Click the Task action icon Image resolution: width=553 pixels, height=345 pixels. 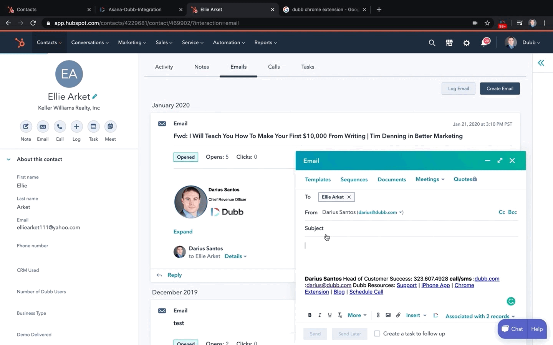click(93, 127)
